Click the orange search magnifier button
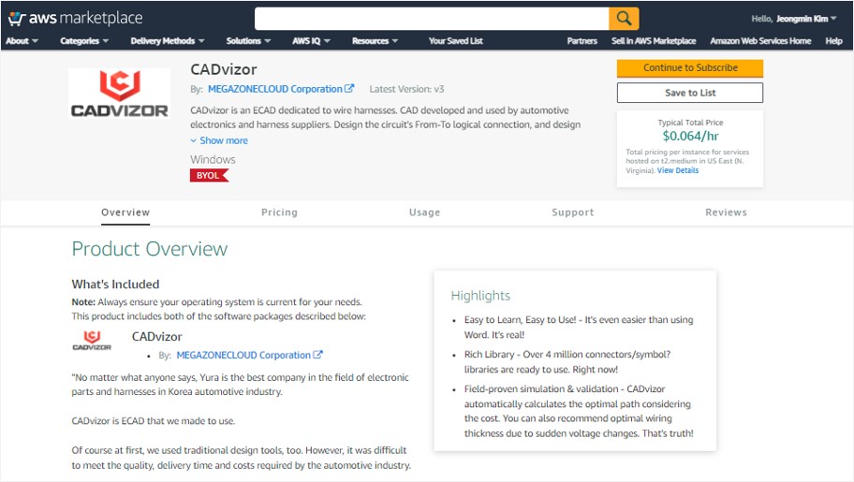Image resolution: width=854 pixels, height=482 pixels. click(624, 19)
